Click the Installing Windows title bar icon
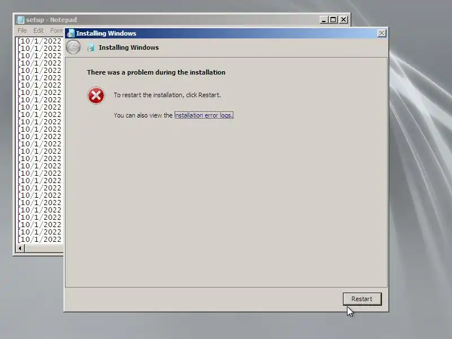 coord(71,33)
